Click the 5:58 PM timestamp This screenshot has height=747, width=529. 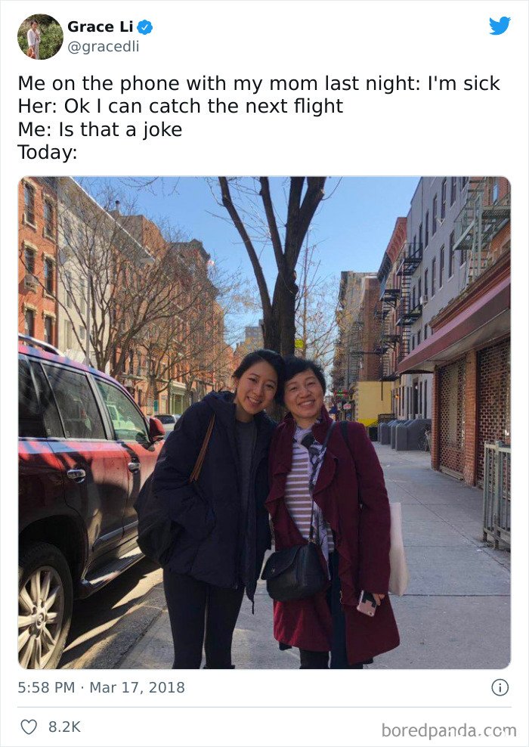coord(46,687)
